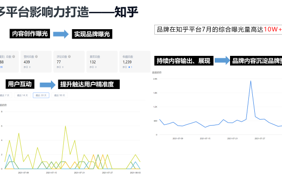Select the 最近 30 天 range option
Screen dimensions: 282x178
(x=41, y=95)
